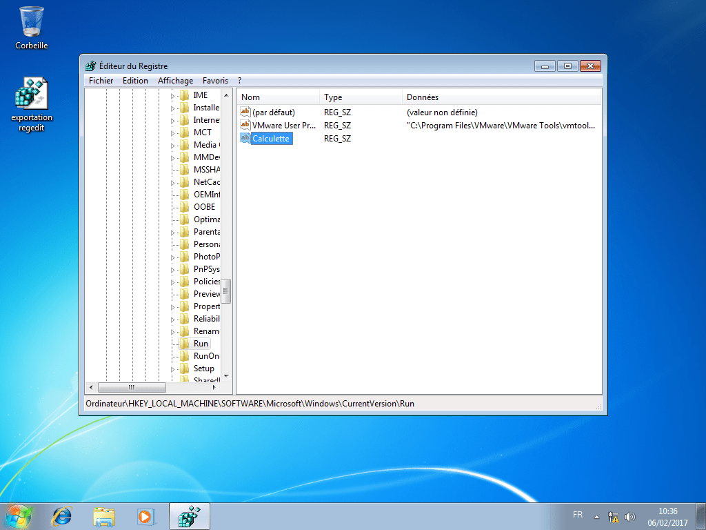Screen dimensions: 706x530
Task: Open the Fichier menu
Action: tap(101, 80)
